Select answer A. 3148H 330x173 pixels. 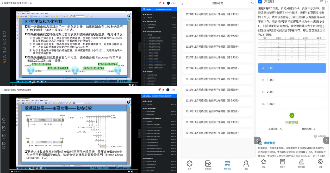[x=292, y=68]
